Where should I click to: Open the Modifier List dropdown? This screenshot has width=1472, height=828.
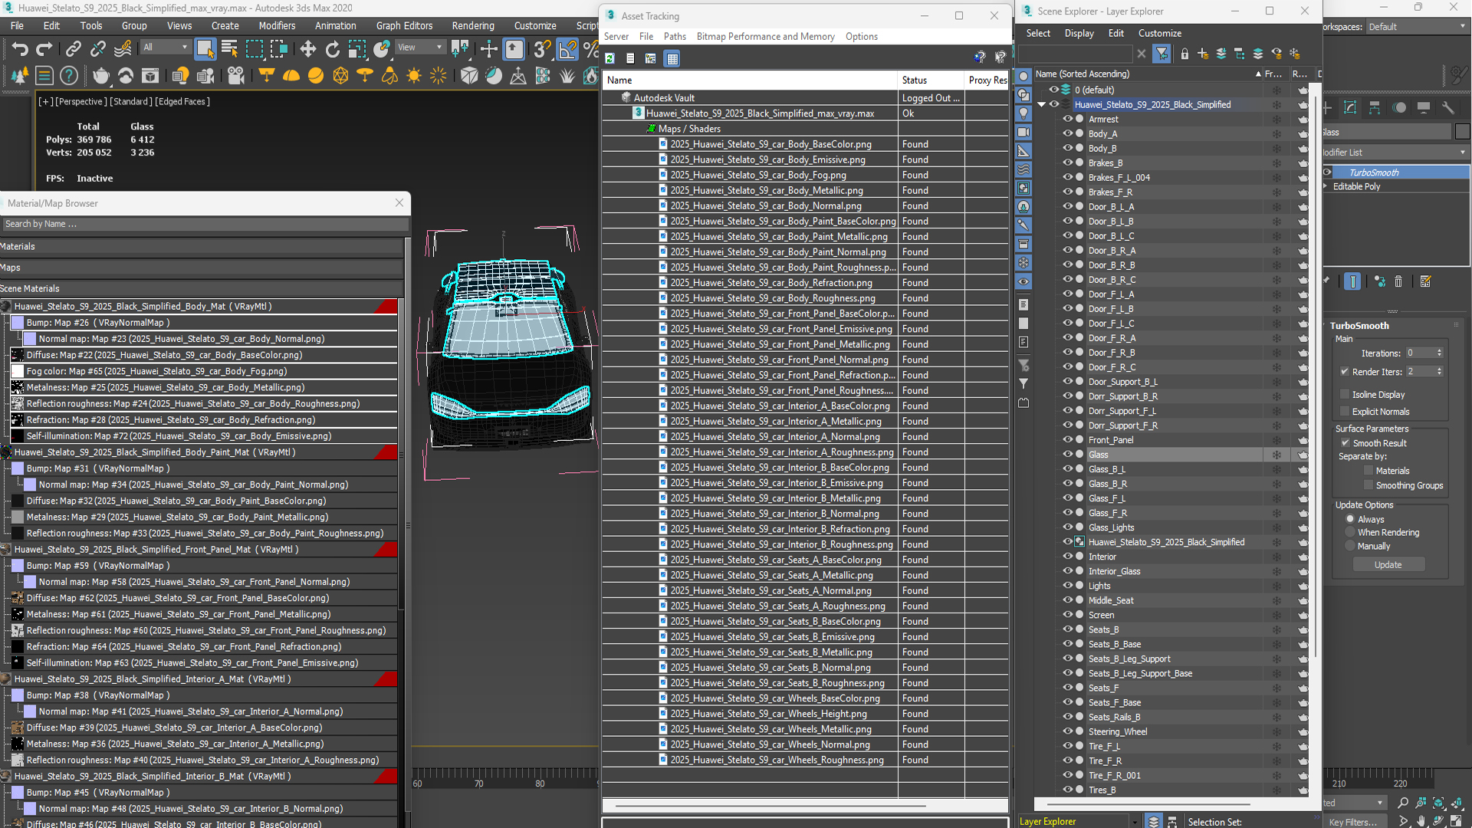[x=1395, y=153]
